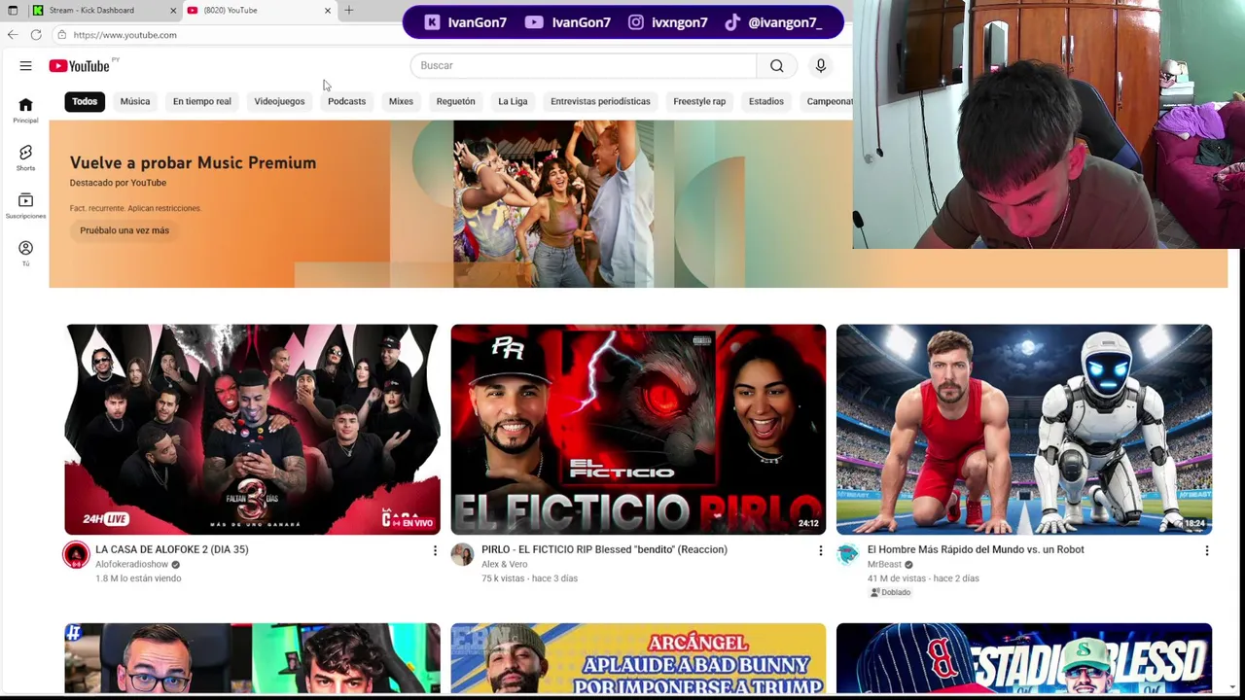Click the Doblado badge under MrBeast video
Image resolution: width=1245 pixels, height=700 pixels.
pos(890,592)
